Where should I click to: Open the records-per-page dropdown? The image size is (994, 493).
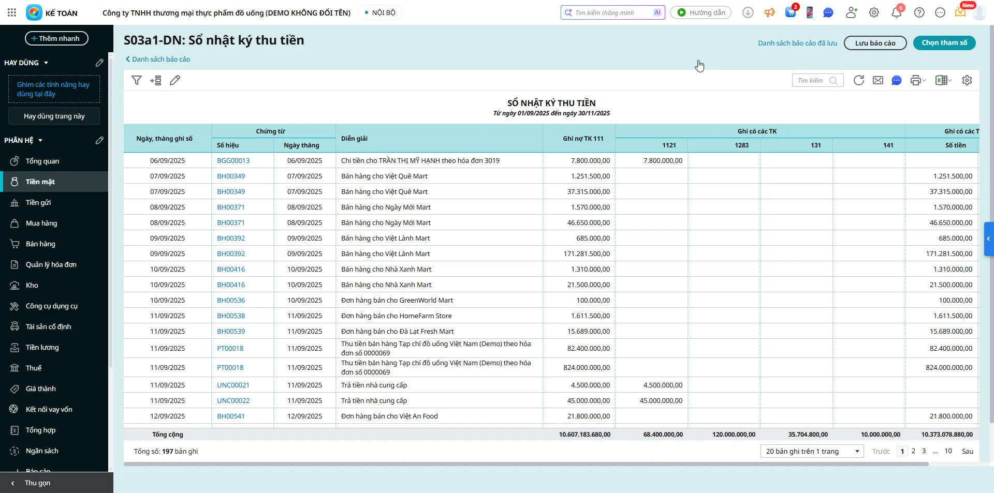(x=811, y=451)
